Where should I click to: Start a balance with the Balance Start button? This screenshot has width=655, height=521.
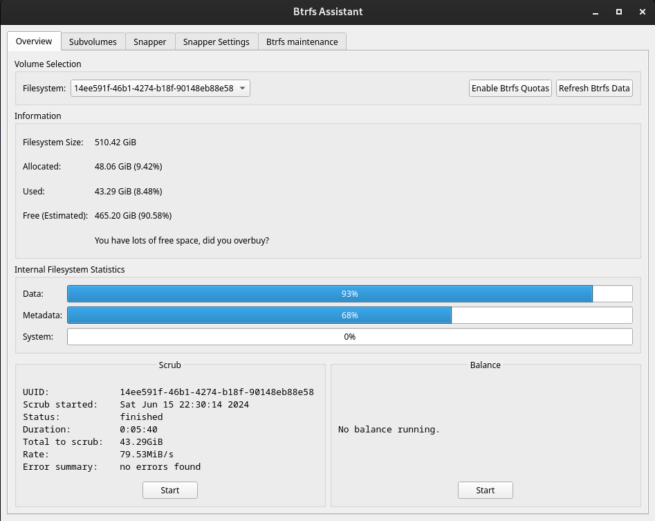pos(486,490)
